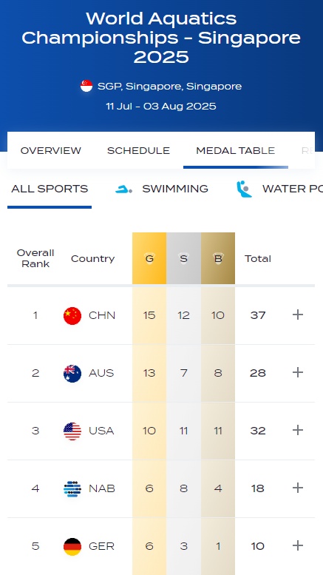Open the OVERVIEW tab
Screen dimensions: 323x575
pyautogui.click(x=51, y=150)
